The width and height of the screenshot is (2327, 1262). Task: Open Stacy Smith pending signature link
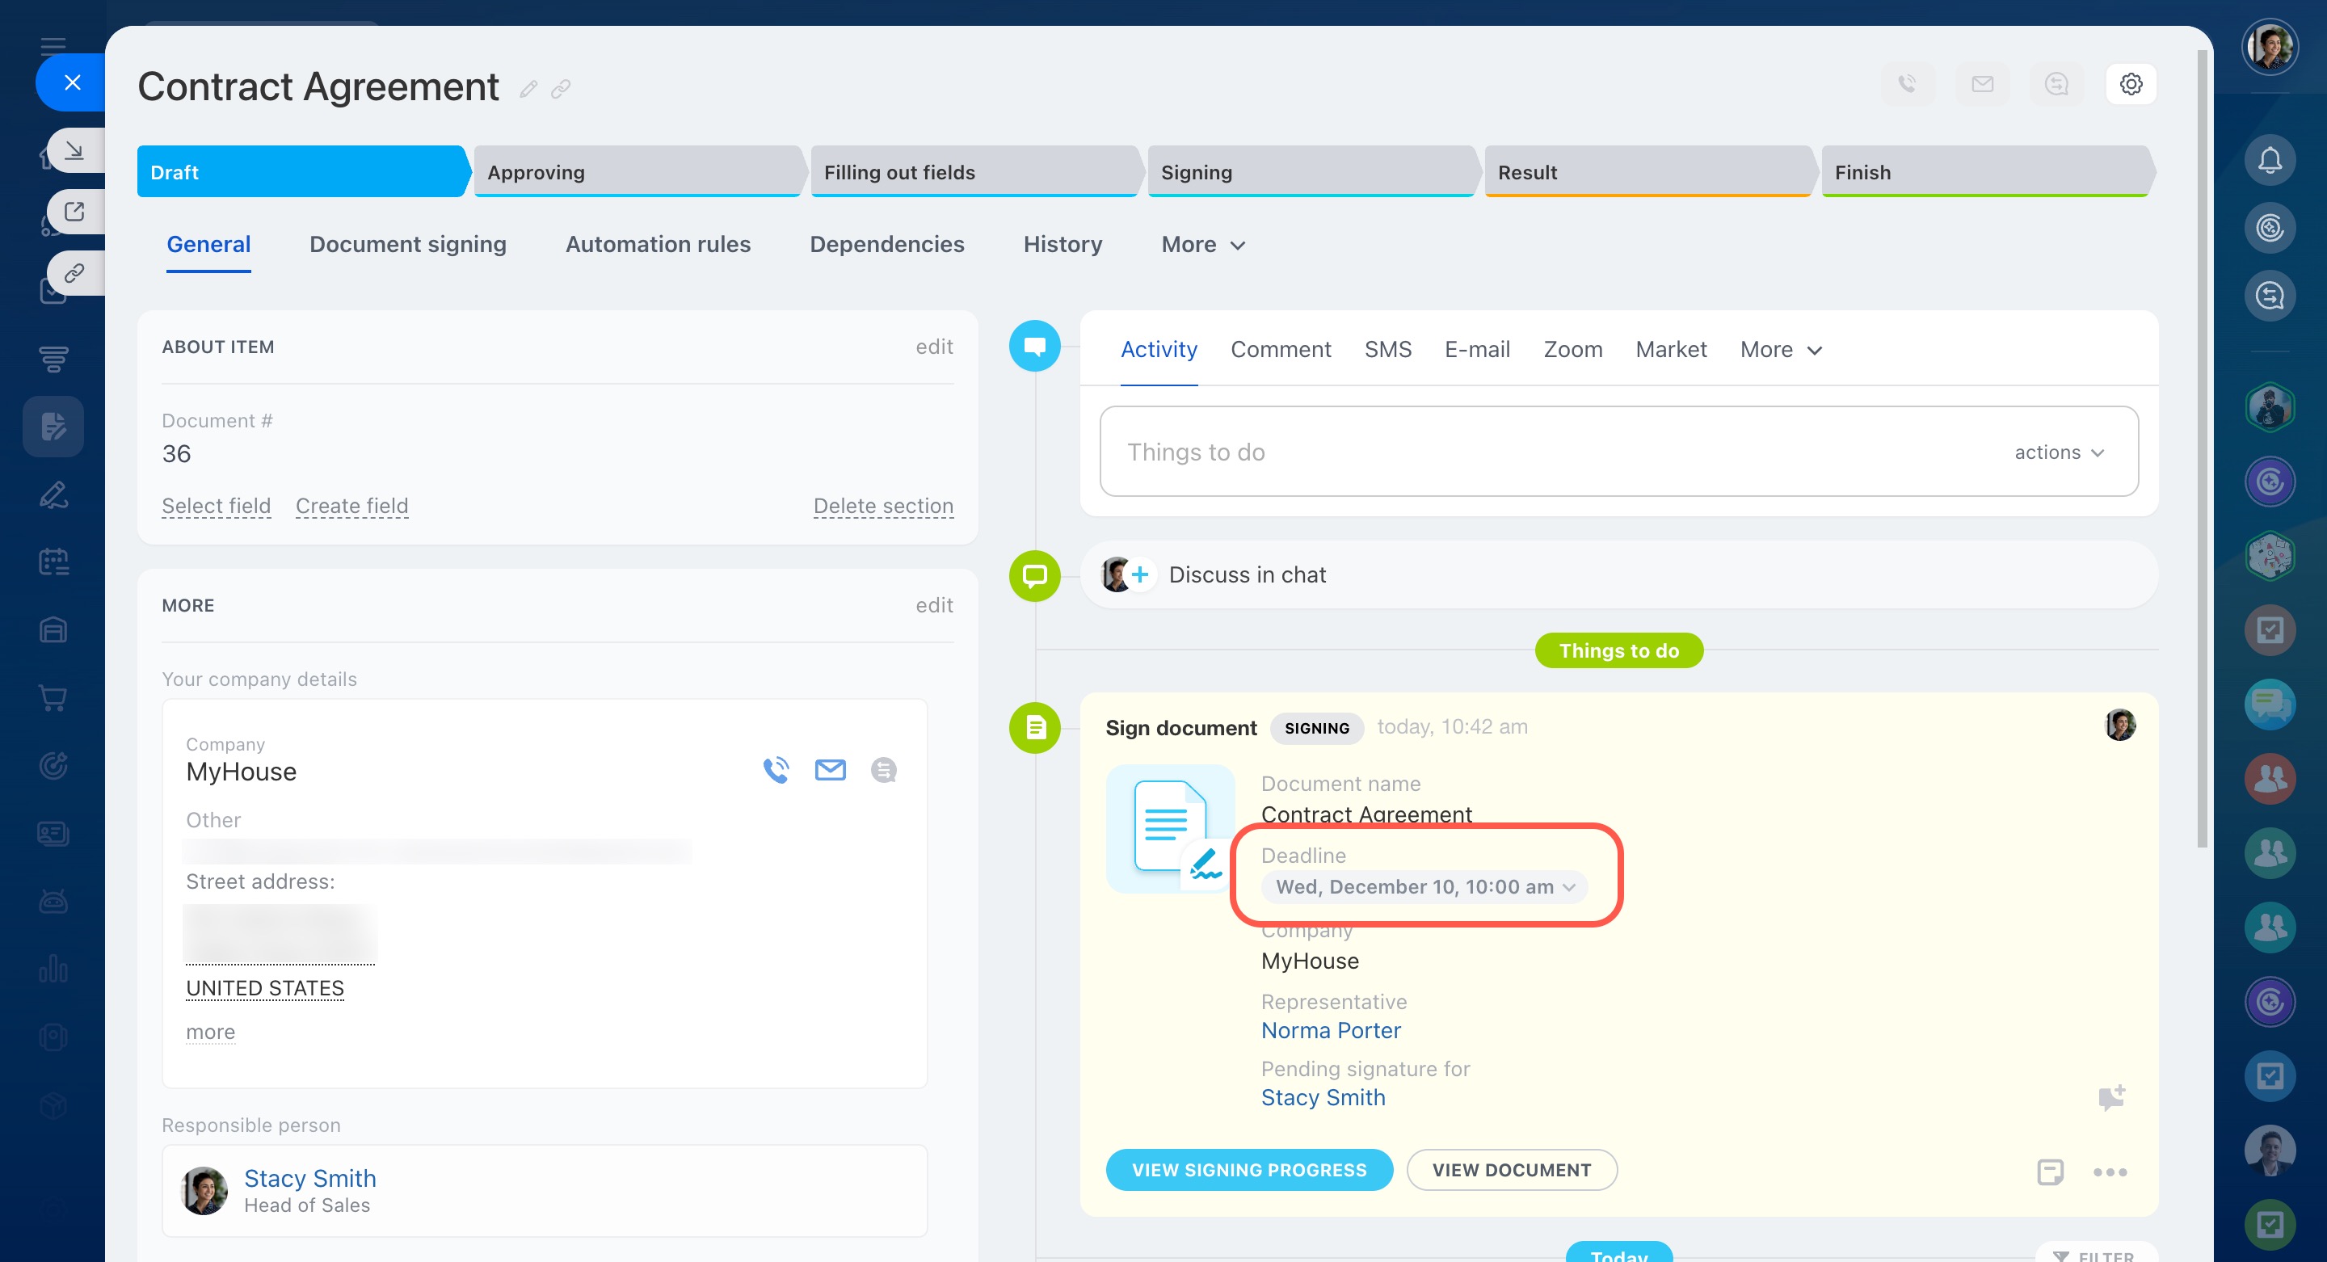(1323, 1098)
